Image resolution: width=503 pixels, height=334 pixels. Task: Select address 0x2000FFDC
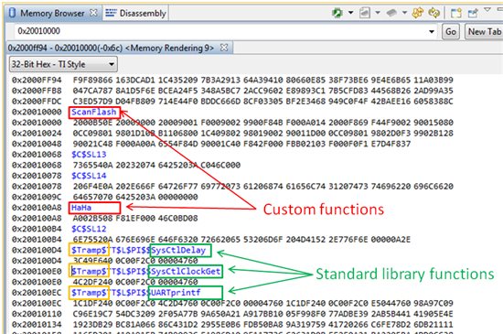(37, 101)
